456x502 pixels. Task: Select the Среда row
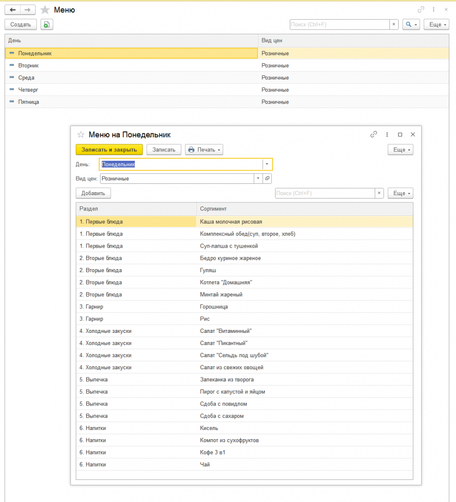coord(227,77)
